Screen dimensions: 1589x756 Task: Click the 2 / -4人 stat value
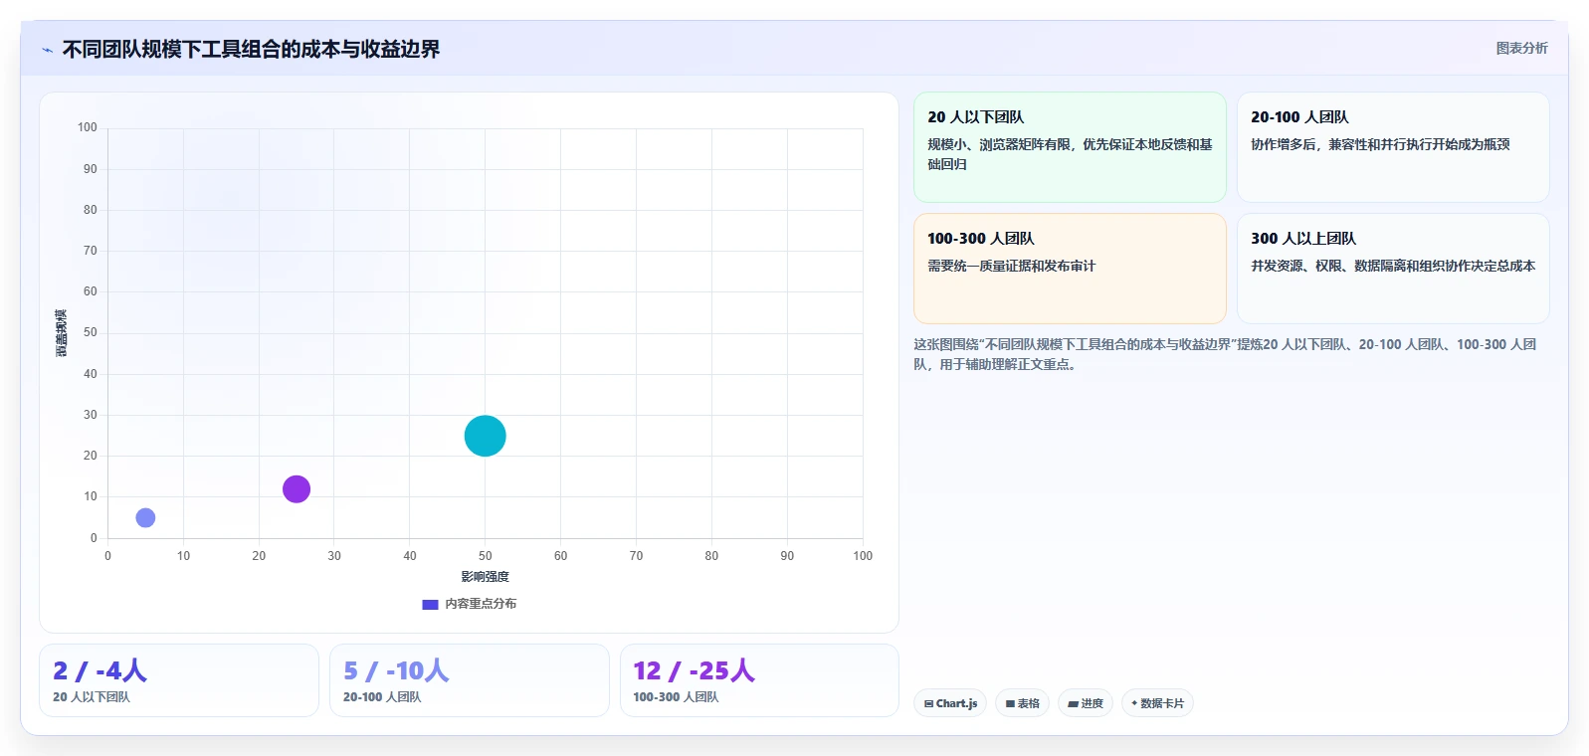pos(99,670)
